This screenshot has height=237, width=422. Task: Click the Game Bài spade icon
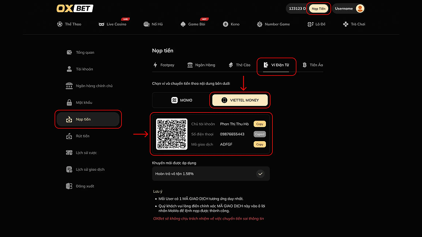coord(183,24)
